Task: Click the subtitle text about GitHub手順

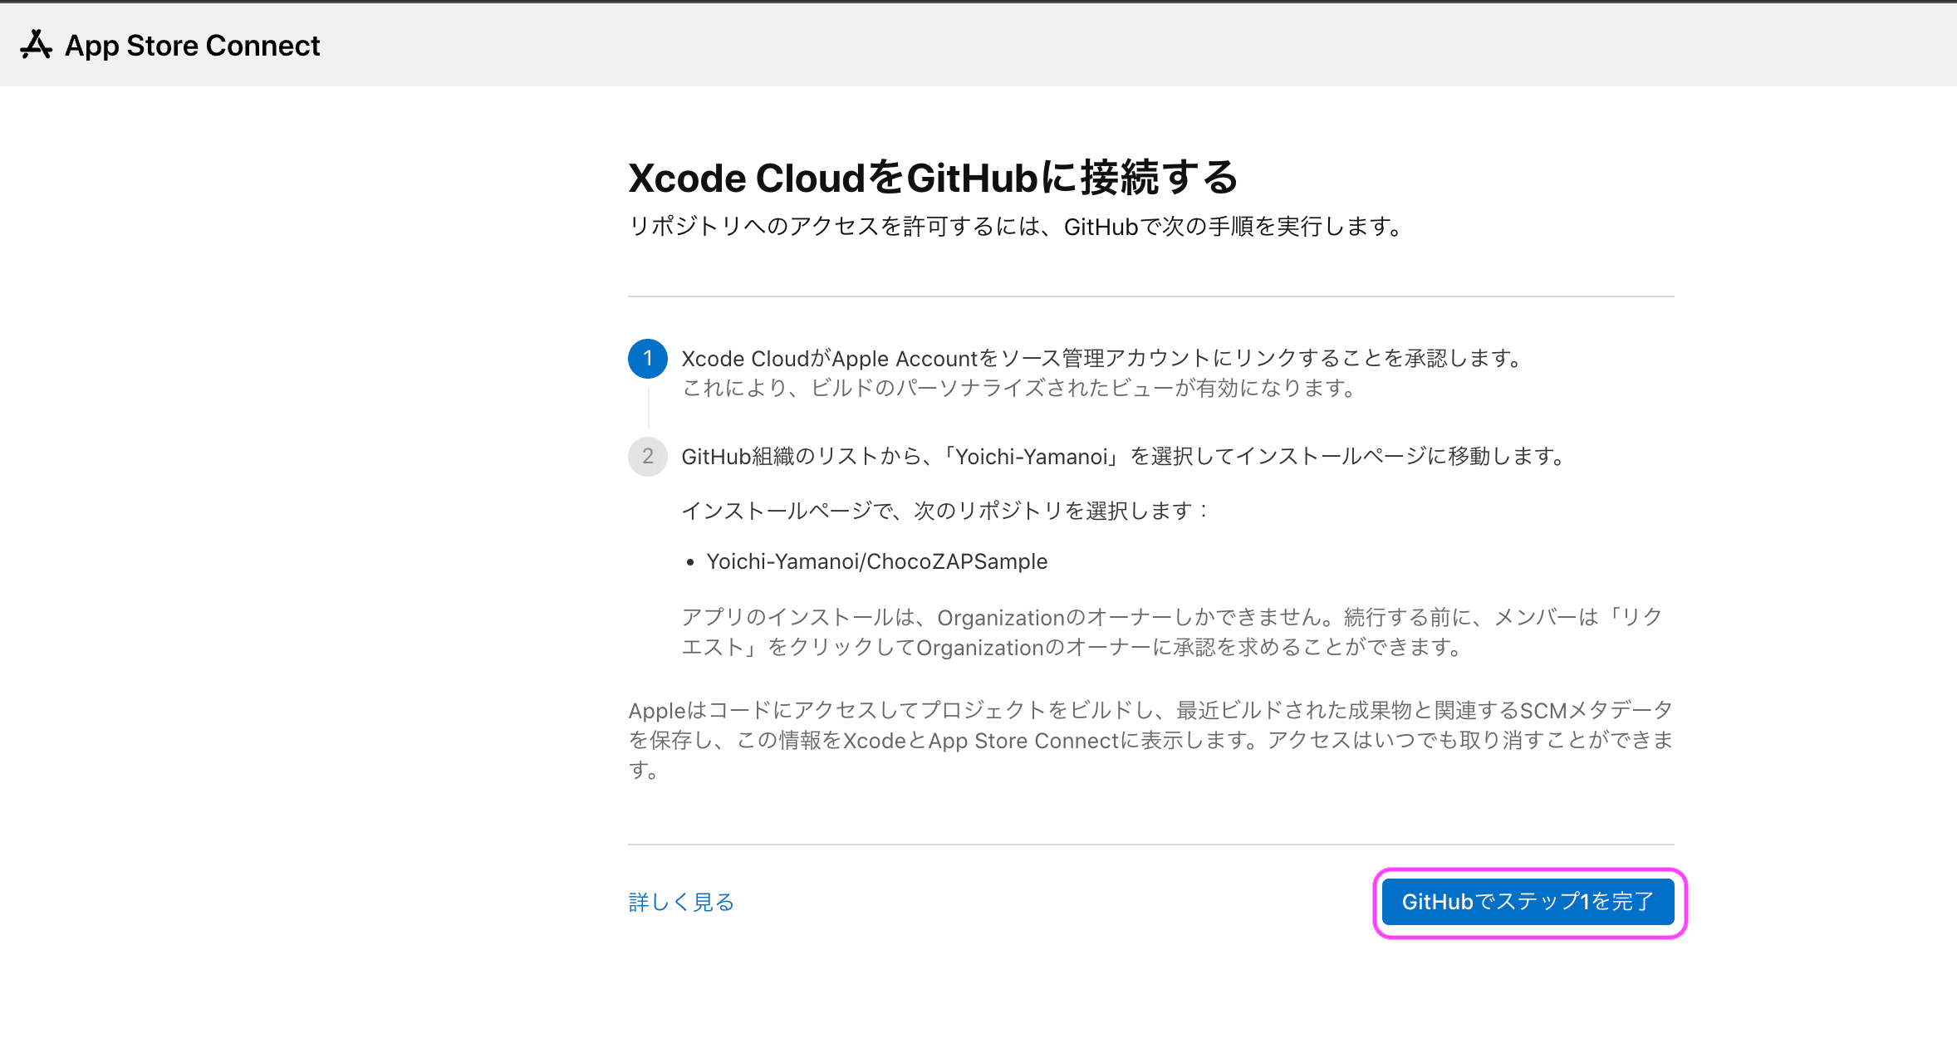Action: coord(1017,227)
